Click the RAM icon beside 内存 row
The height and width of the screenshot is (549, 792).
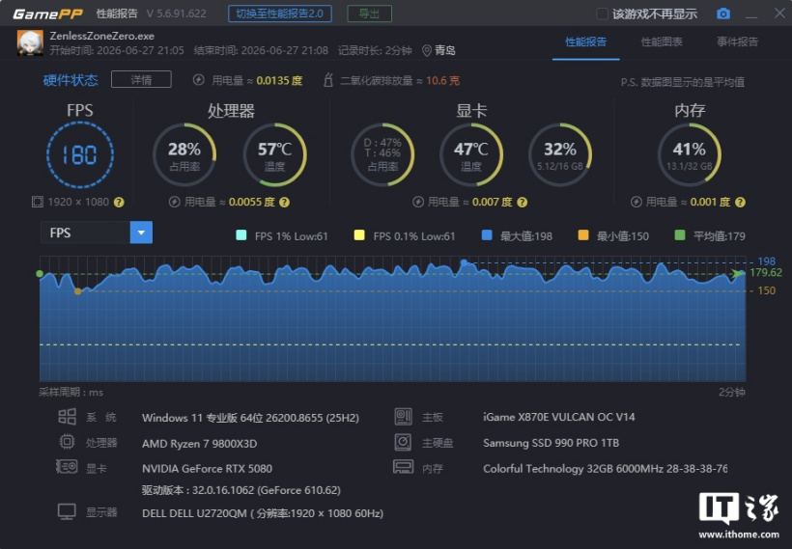click(x=403, y=467)
